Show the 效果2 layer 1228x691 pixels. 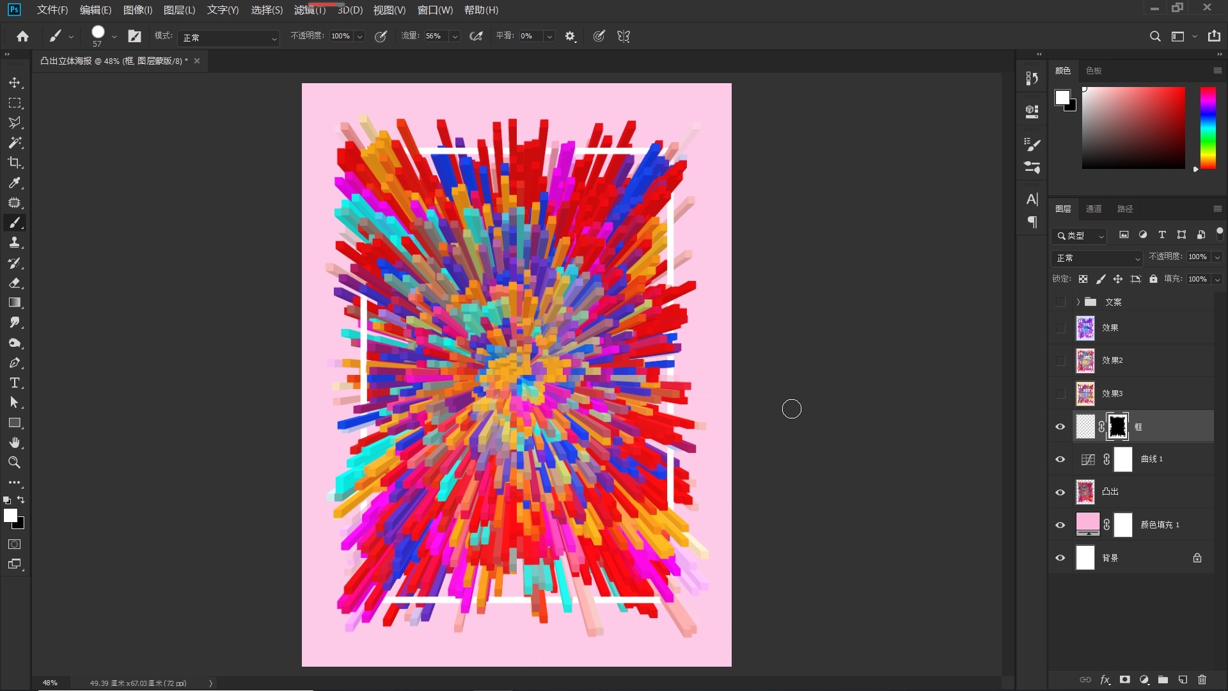click(1060, 361)
